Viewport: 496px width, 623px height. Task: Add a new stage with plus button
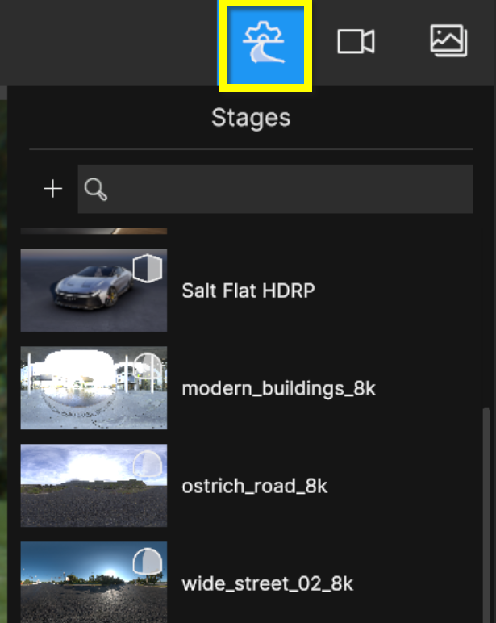pyautogui.click(x=53, y=189)
